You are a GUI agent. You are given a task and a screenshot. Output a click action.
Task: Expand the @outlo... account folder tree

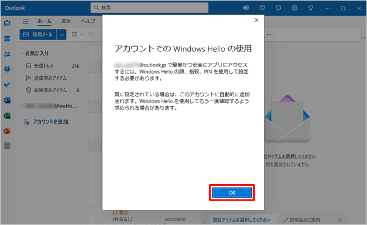[22, 106]
